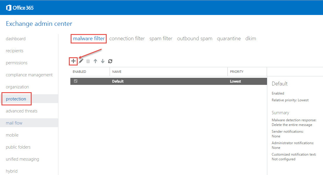Expand the organization section

click(17, 87)
